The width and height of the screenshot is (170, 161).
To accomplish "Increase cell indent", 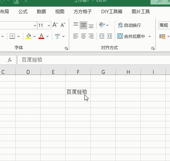I will tap(110, 36).
